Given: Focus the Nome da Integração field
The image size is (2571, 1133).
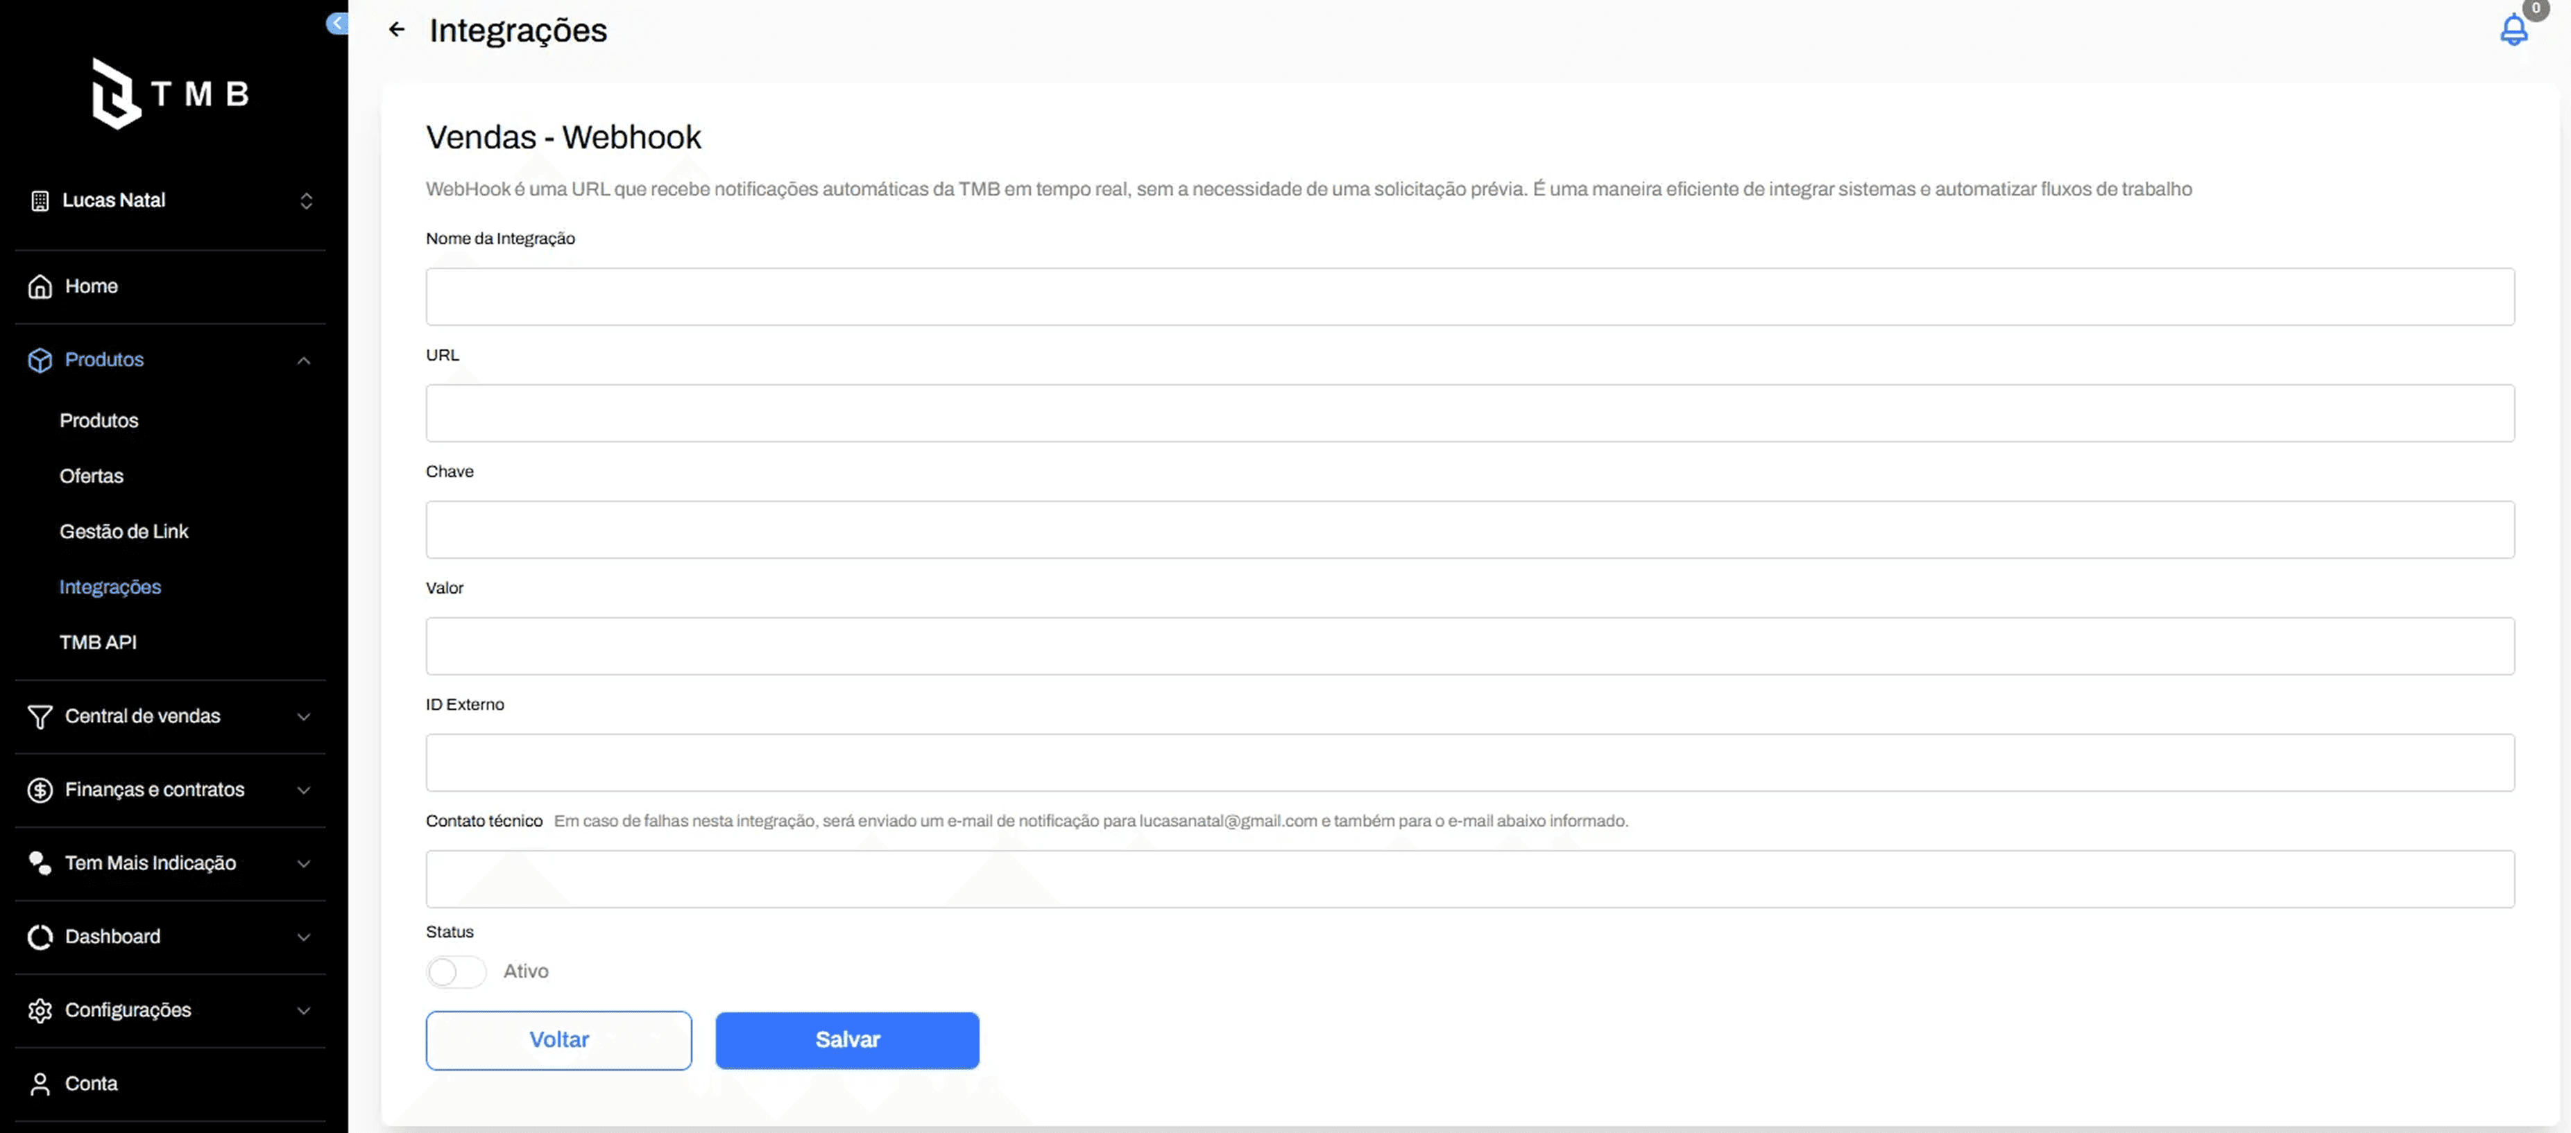Looking at the screenshot, I should point(1469,296).
